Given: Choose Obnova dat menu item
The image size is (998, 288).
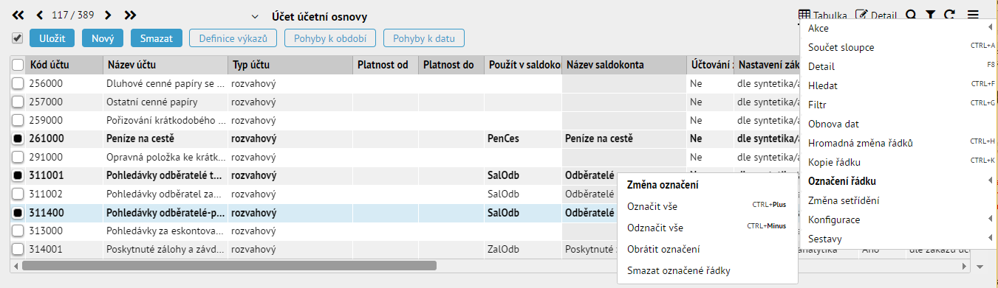Looking at the screenshot, I should [898, 124].
